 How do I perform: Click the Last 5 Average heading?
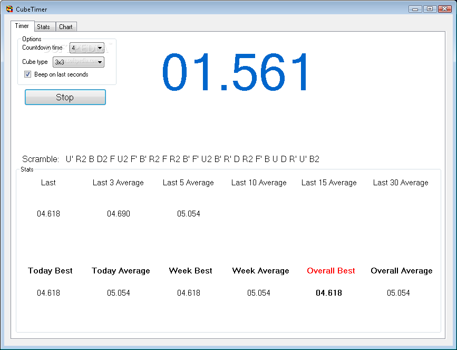(x=188, y=183)
